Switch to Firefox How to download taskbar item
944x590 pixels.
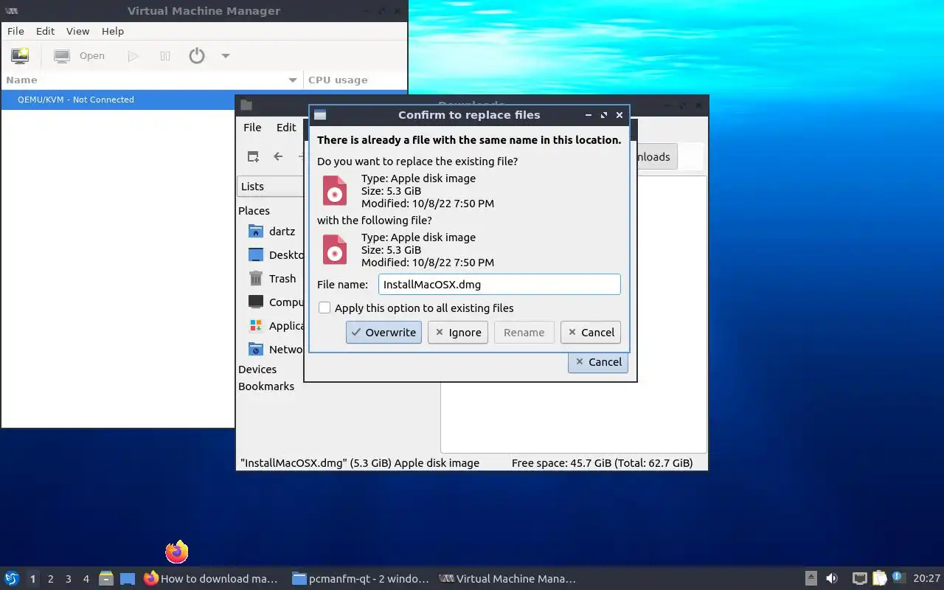coord(212,579)
